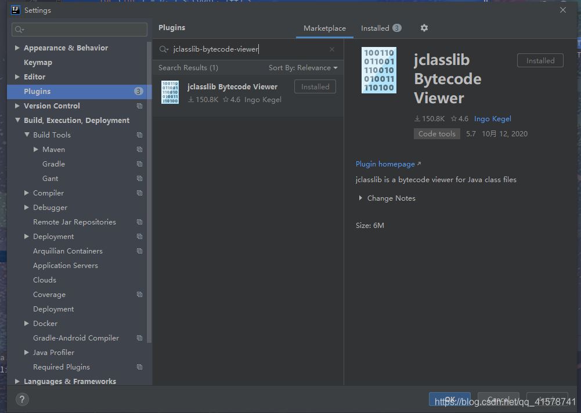Image resolution: width=581 pixels, height=413 pixels.
Task: Click jclasslib plugin icon in search results
Action: pos(170,92)
